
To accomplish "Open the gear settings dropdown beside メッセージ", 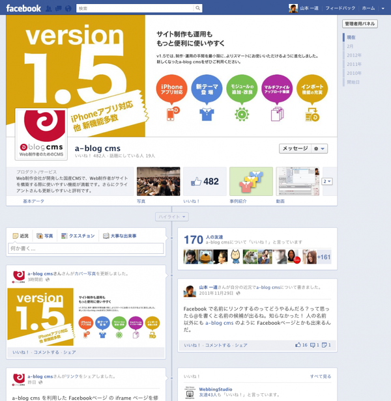I will pos(319,148).
